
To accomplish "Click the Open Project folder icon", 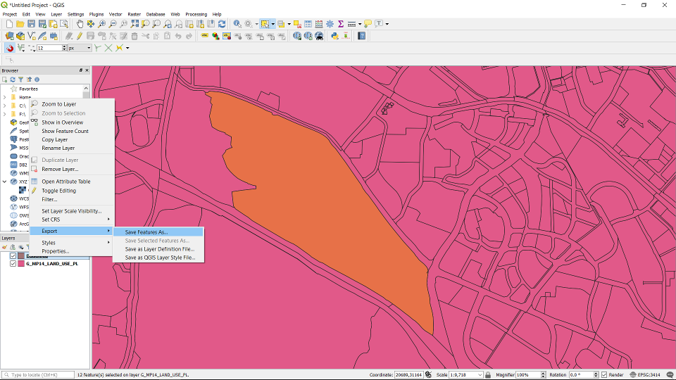I will 20,24.
